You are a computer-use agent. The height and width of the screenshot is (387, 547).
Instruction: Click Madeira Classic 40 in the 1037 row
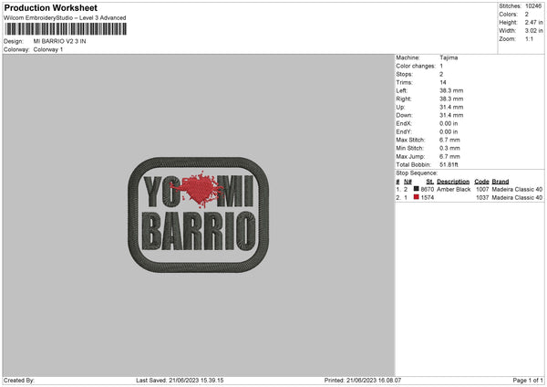[x=517, y=198]
